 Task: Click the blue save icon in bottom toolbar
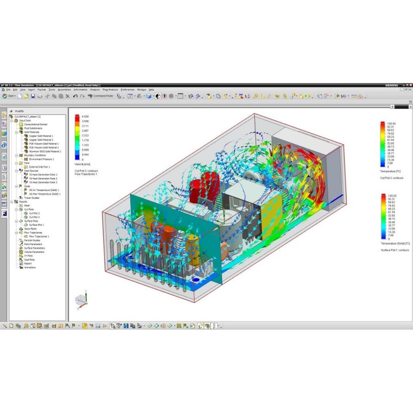click(x=126, y=326)
